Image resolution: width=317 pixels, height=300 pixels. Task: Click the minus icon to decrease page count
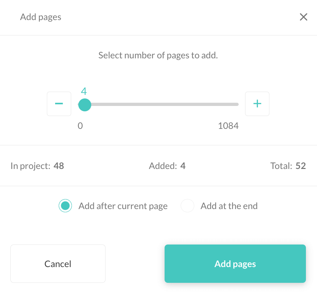[x=59, y=104]
